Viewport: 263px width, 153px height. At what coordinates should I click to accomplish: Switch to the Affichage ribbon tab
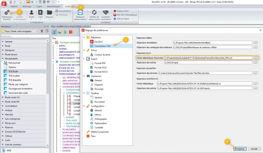27,6
